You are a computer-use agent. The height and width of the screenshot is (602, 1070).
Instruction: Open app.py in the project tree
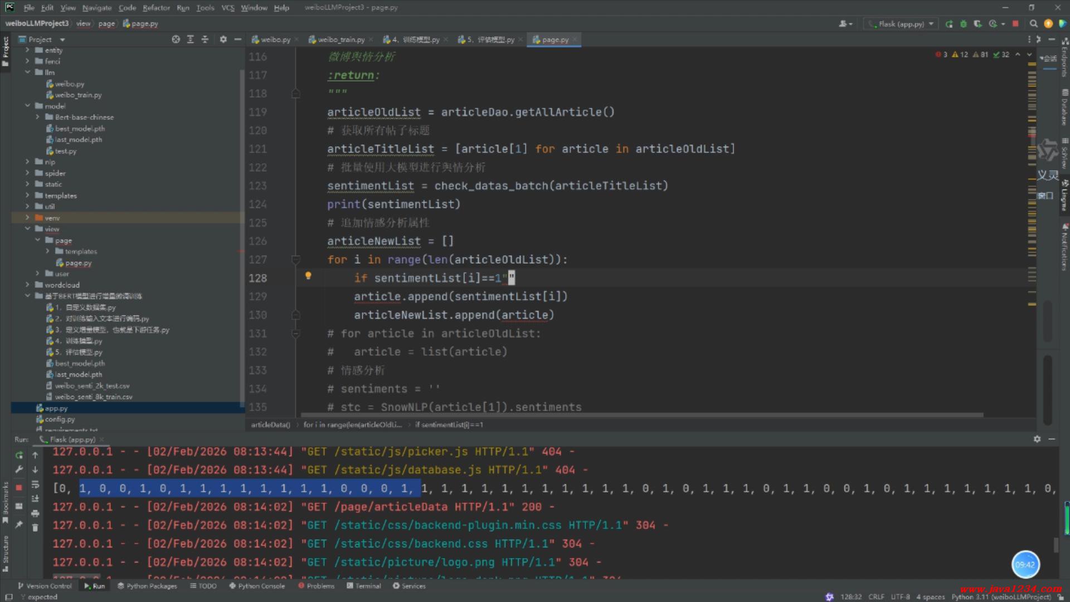(x=56, y=408)
